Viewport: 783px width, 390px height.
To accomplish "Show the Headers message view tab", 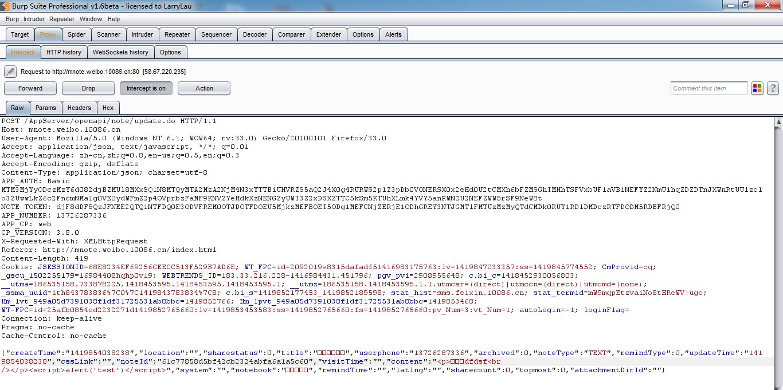I will (79, 108).
